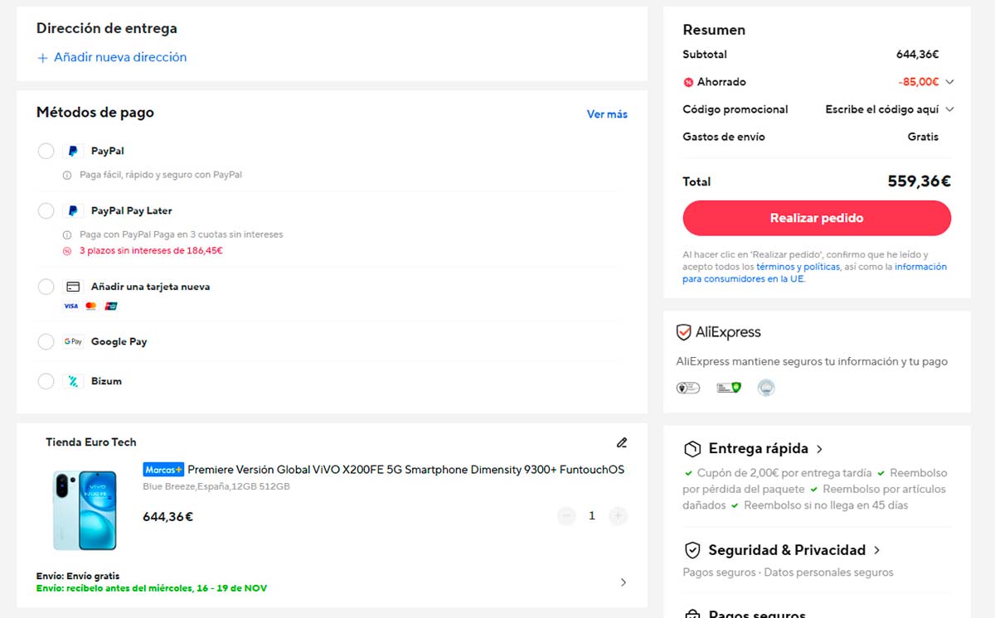Screen dimensions: 995x618
Task: Click the credit card icon for new card
Action: (73, 287)
